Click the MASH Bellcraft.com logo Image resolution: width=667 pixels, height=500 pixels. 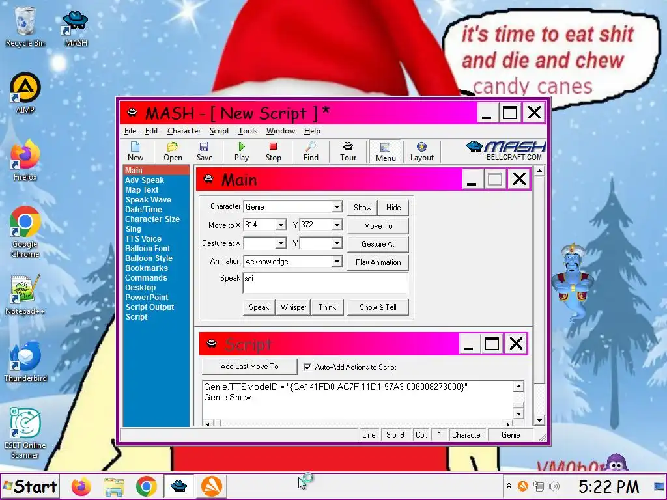coord(506,150)
